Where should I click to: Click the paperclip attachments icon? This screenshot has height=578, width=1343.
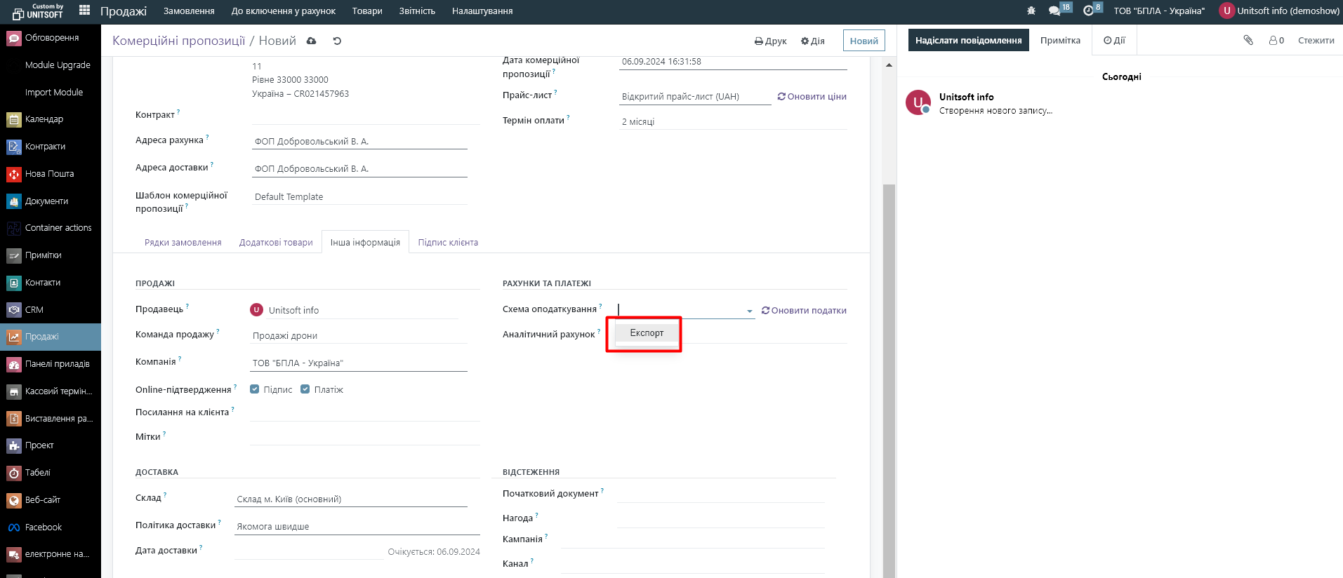click(1248, 40)
